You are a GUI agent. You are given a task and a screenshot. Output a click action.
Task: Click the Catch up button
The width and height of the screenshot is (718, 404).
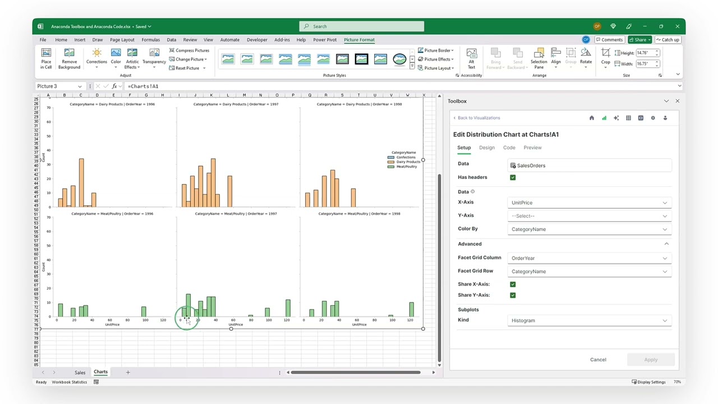pos(667,40)
